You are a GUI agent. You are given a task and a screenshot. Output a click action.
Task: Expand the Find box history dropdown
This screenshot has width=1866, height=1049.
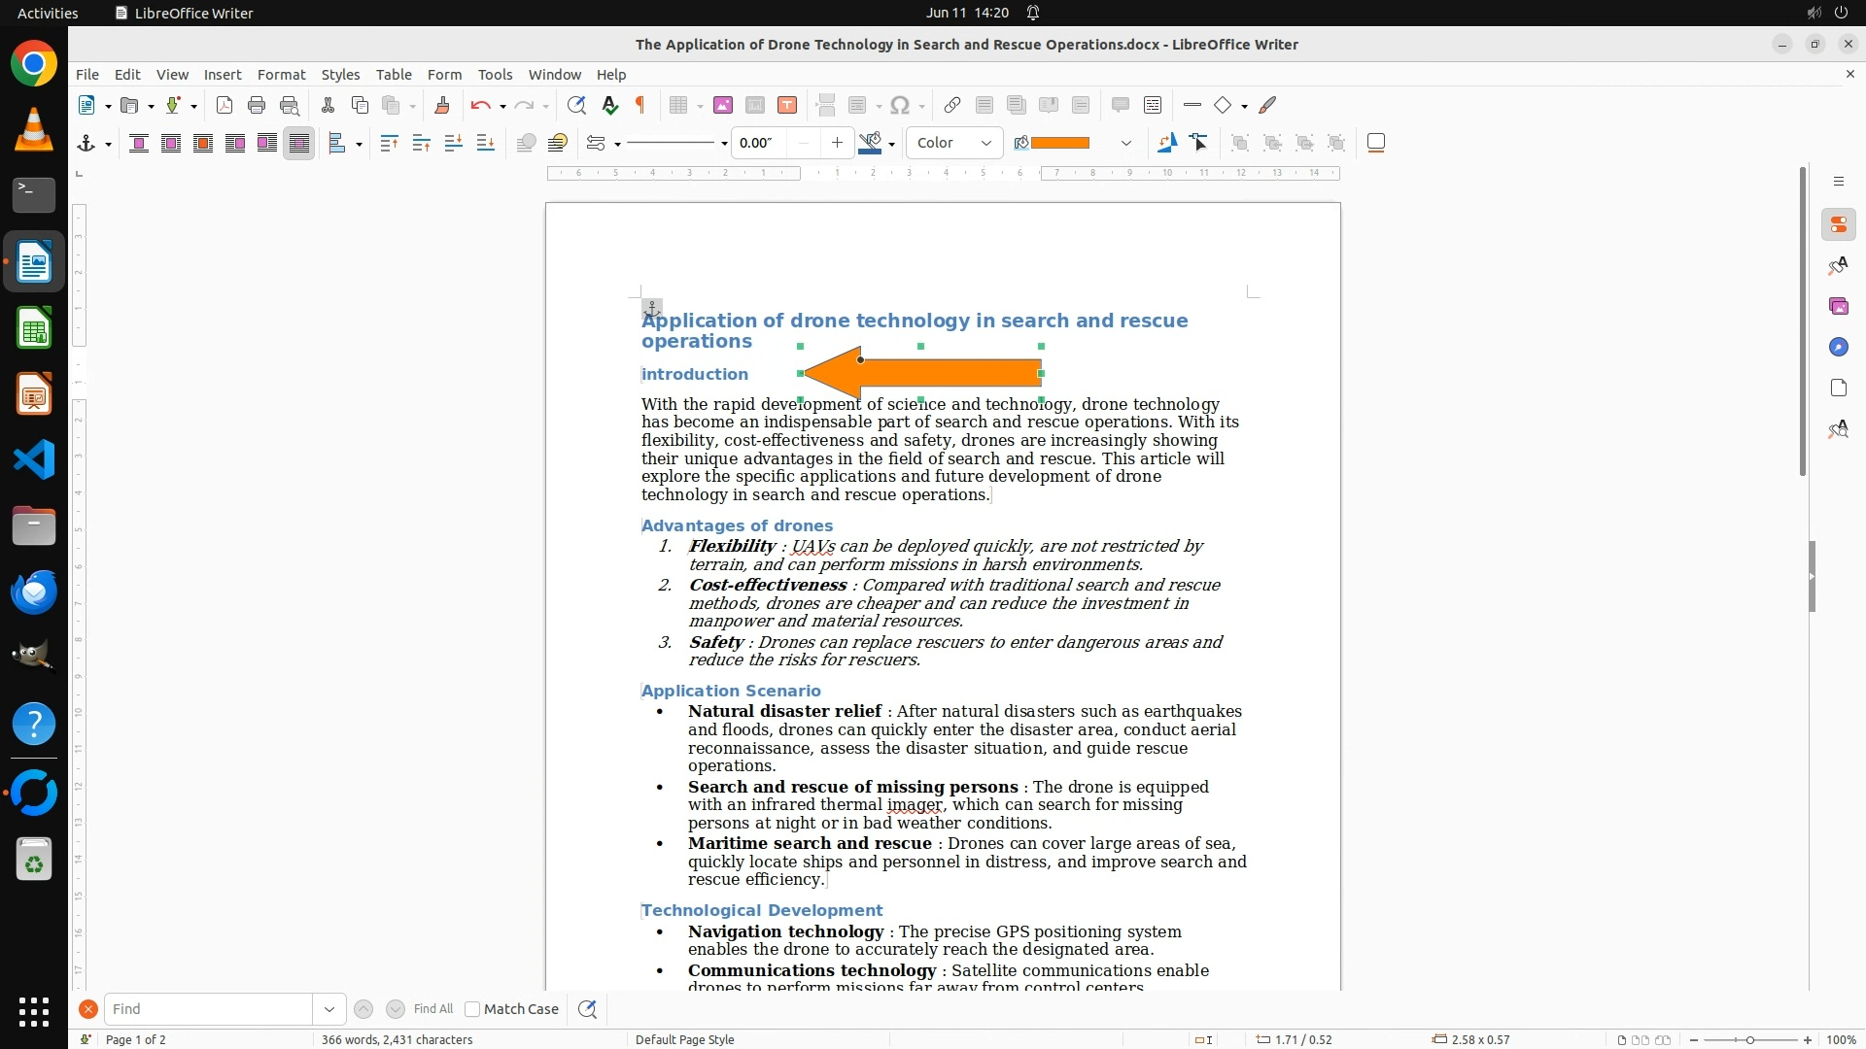(x=329, y=1009)
